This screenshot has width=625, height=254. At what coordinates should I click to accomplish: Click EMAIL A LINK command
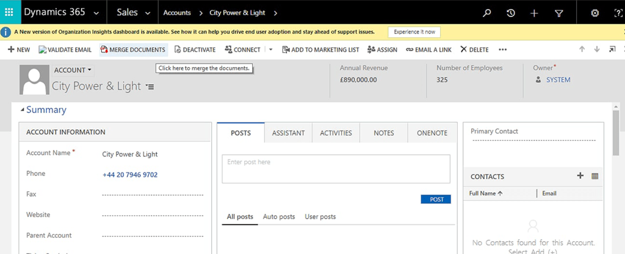[428, 50]
